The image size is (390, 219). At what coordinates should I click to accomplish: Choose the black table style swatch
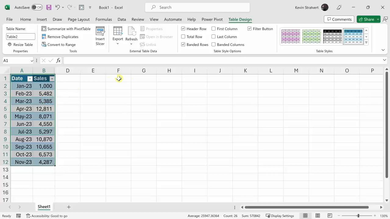pyautogui.click(x=332, y=36)
